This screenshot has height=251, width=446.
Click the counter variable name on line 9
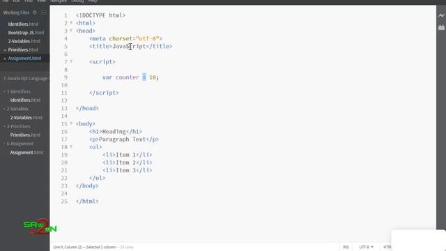pyautogui.click(x=128, y=77)
